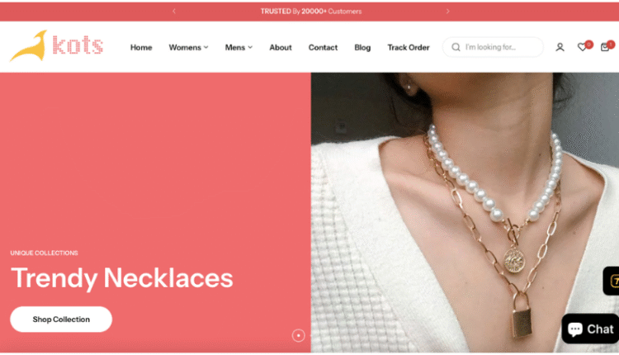Open the About page
619x355 pixels.
[281, 47]
